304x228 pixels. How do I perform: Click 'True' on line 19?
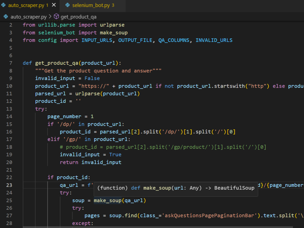click(x=115, y=155)
